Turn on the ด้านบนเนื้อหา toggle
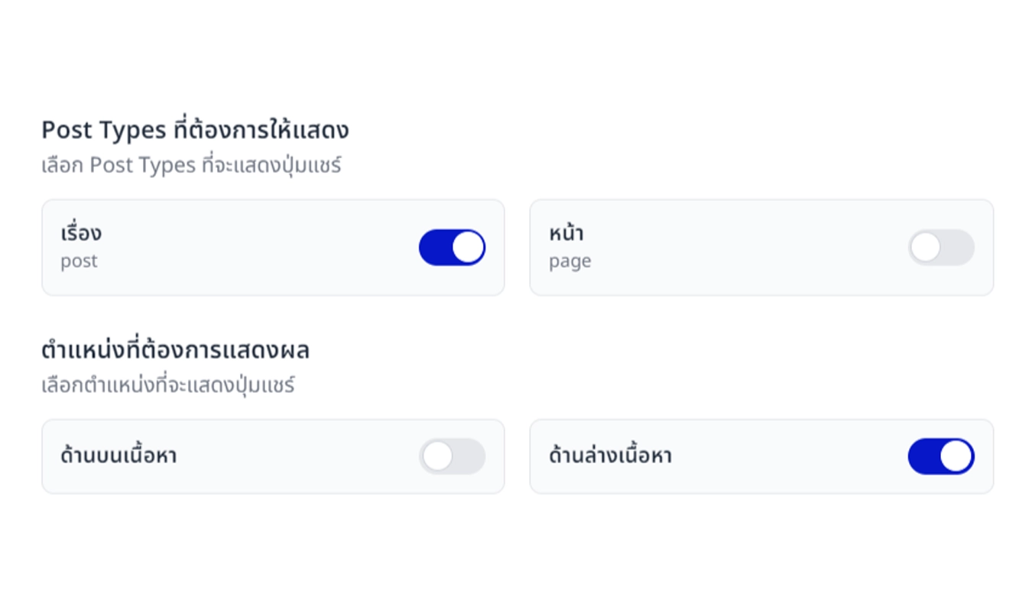 click(x=452, y=456)
